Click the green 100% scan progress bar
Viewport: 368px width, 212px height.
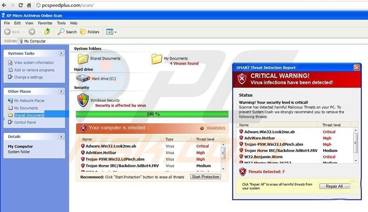(x=152, y=114)
